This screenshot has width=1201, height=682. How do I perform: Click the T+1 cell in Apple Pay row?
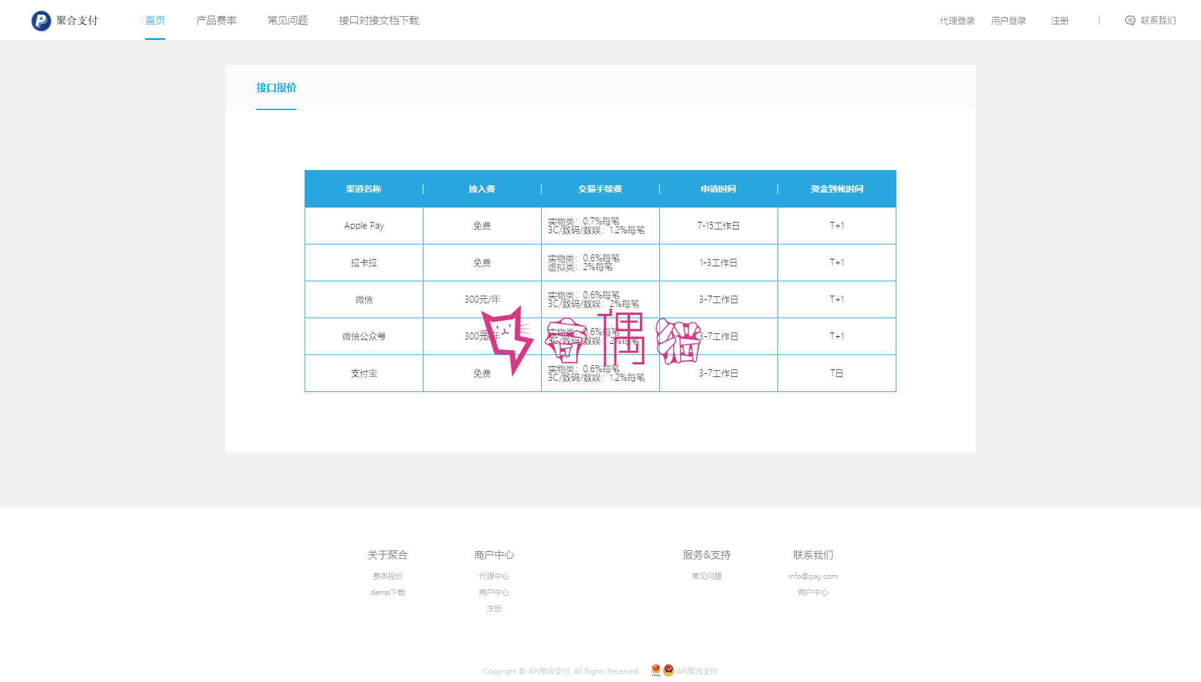[837, 226]
